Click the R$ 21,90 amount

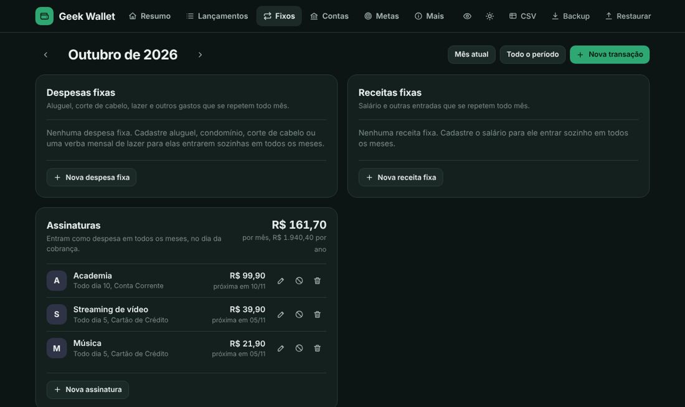pyautogui.click(x=247, y=343)
